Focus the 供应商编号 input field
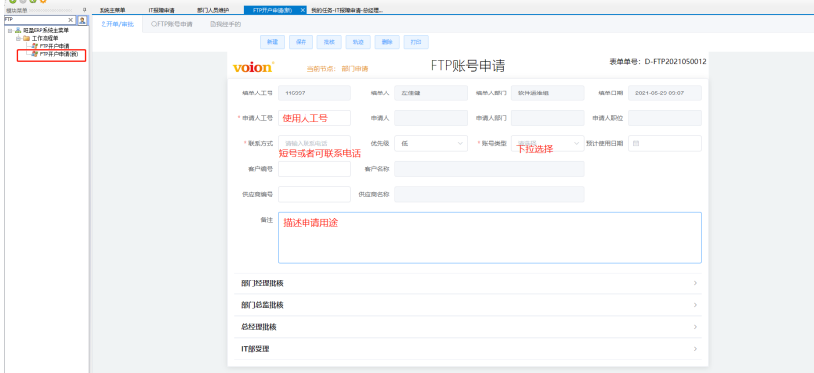This screenshot has width=814, height=373. coord(314,195)
